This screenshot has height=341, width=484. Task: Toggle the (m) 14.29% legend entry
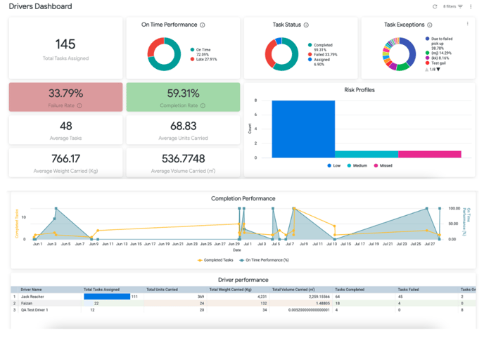point(438,53)
